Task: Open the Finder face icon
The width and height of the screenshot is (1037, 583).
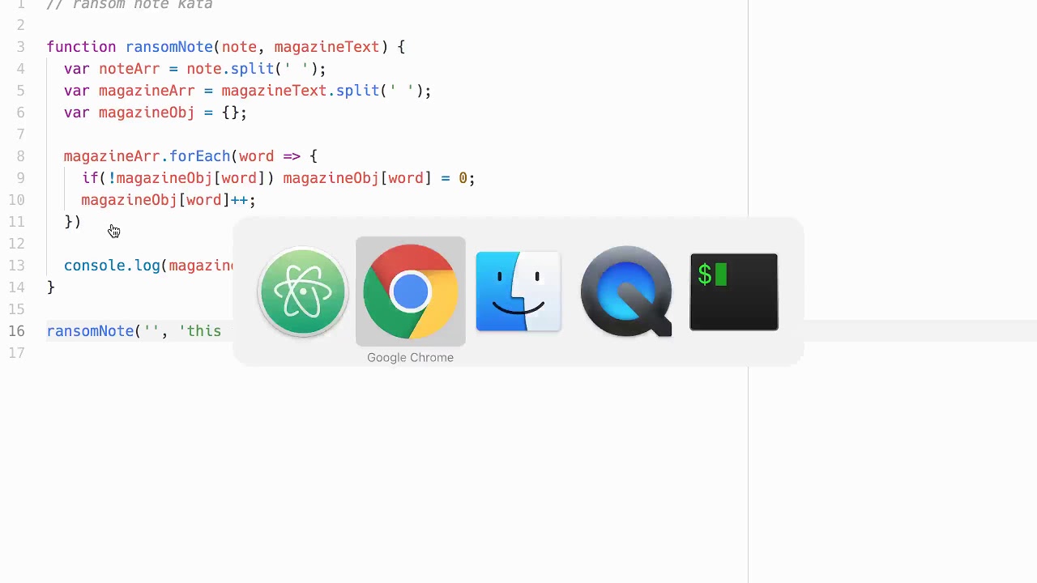Action: (518, 291)
